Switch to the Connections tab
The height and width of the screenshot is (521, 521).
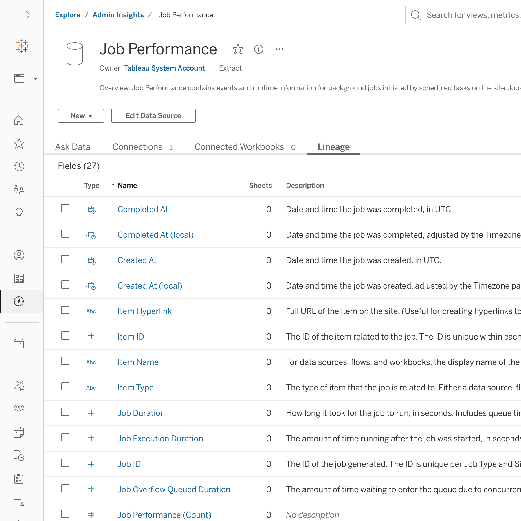[x=137, y=147]
